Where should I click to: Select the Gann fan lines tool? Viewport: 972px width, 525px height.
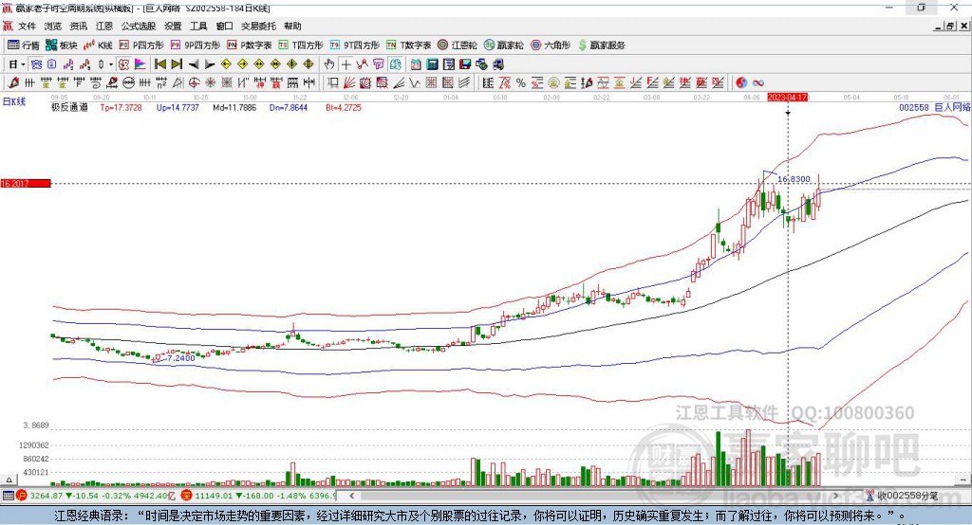point(350,83)
